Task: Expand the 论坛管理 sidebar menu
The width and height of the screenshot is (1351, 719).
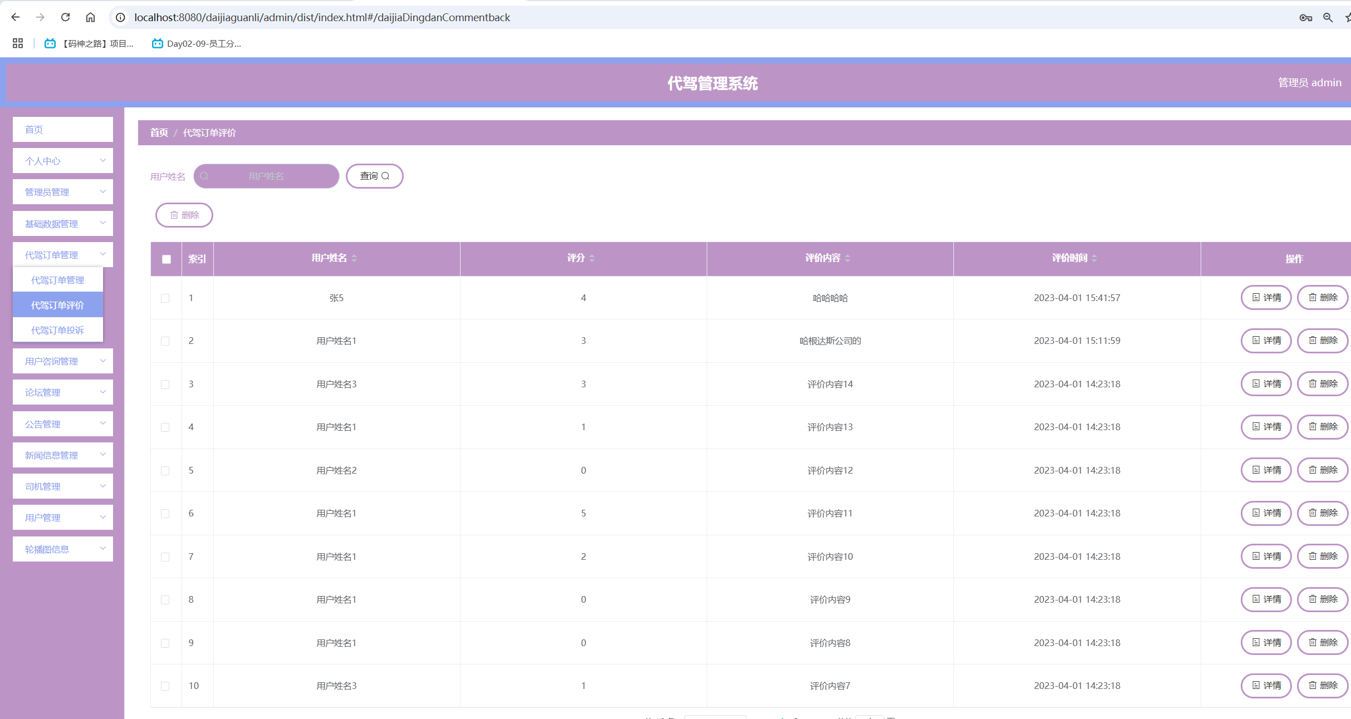Action: (63, 392)
